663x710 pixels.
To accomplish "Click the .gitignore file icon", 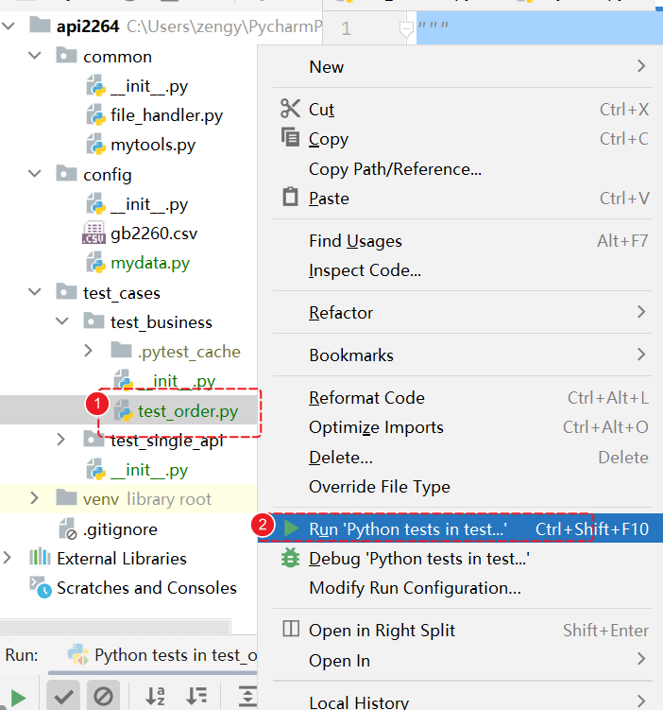I will [68, 528].
